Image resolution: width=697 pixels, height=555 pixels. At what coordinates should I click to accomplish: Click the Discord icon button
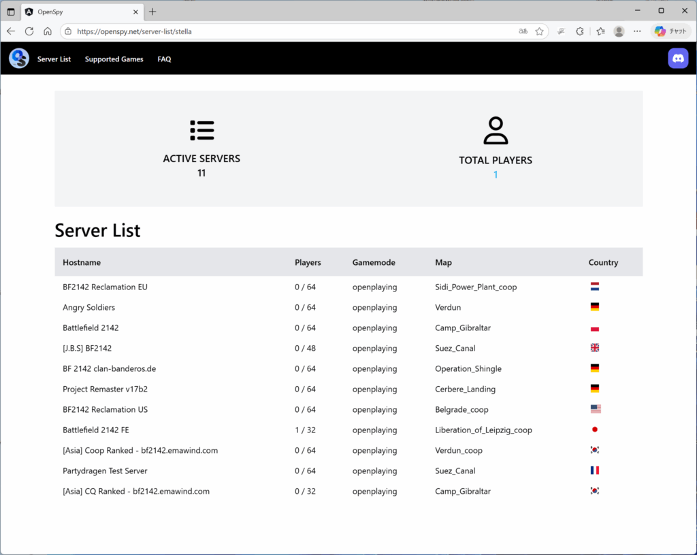pyautogui.click(x=678, y=59)
